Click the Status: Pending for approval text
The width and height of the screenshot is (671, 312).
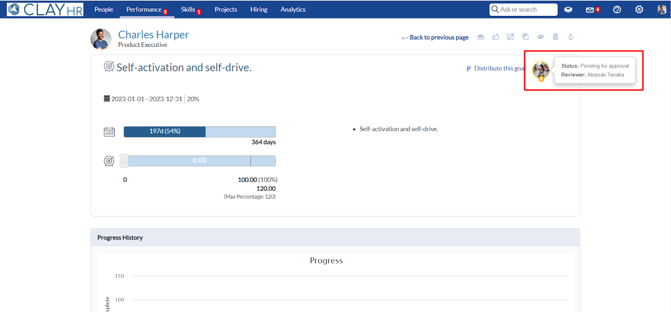[595, 66]
